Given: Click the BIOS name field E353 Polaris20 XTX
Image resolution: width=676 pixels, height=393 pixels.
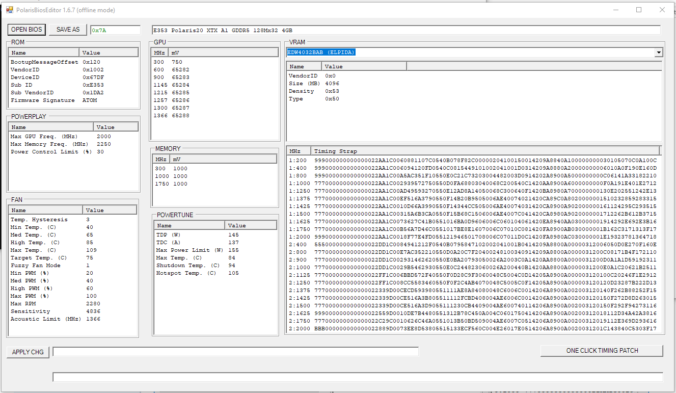Looking at the screenshot, I should (x=406, y=30).
